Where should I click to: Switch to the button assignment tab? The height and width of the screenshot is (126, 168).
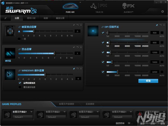click(31, 18)
